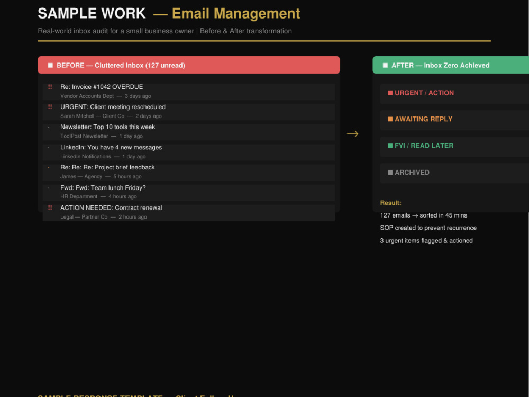Open the URGENT / ACTION category
The image size is (529, 397).
454,93
